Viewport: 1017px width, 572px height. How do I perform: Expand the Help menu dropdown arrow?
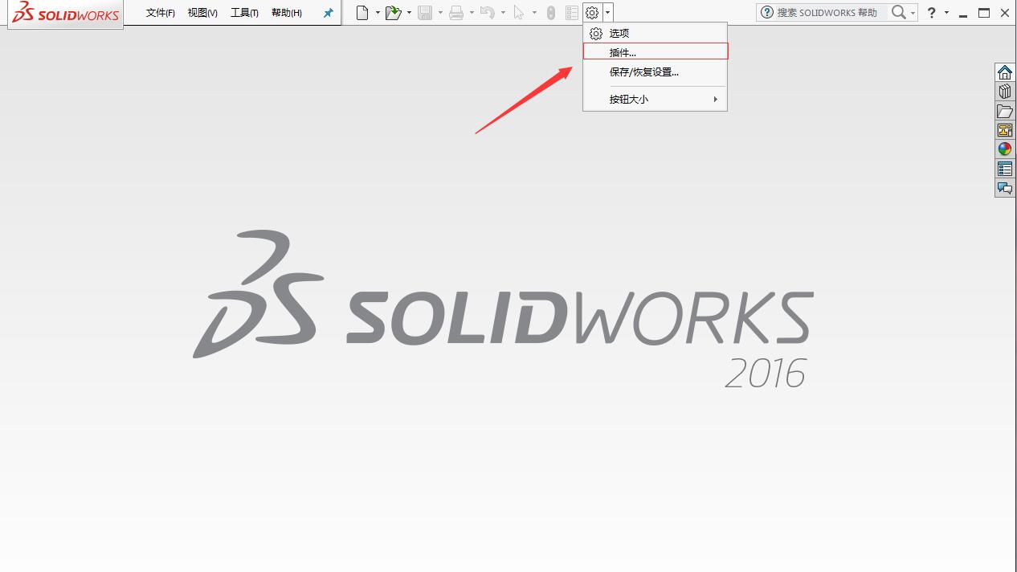tap(946, 13)
